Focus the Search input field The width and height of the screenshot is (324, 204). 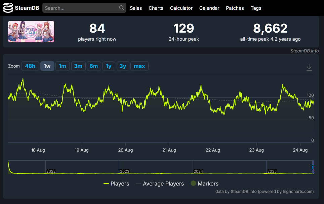click(x=84, y=8)
